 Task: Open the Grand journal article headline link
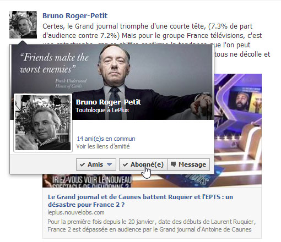(x=140, y=201)
